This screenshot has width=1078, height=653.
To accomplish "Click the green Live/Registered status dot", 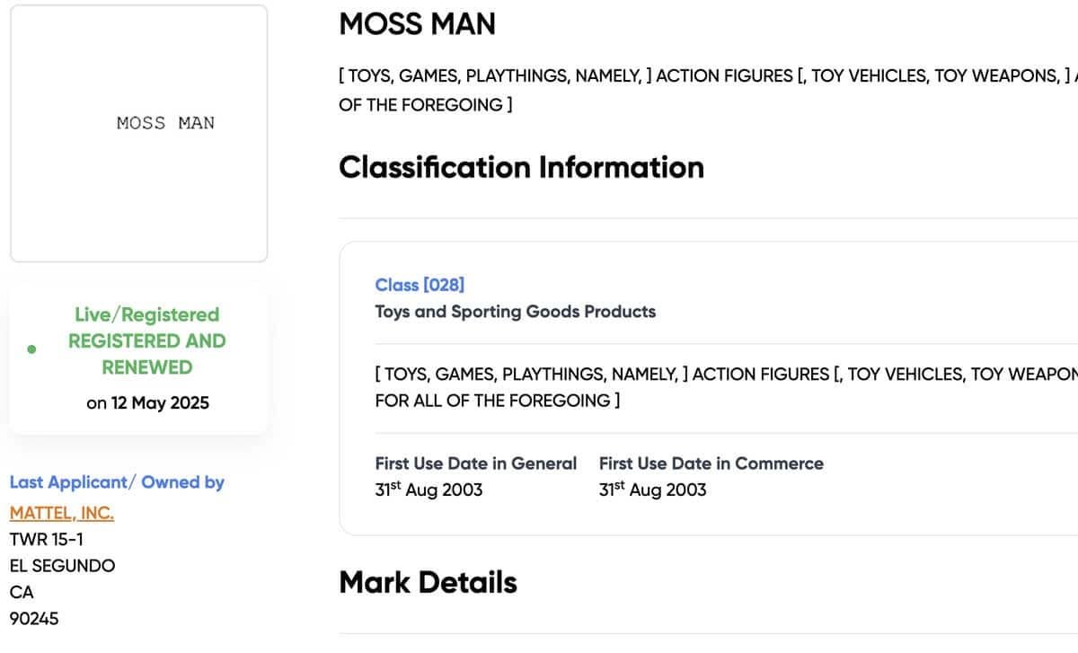I will [x=33, y=348].
